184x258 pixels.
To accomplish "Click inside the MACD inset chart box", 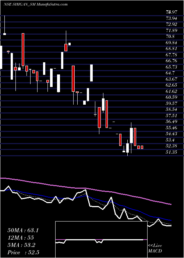I will [x=101, y=240].
